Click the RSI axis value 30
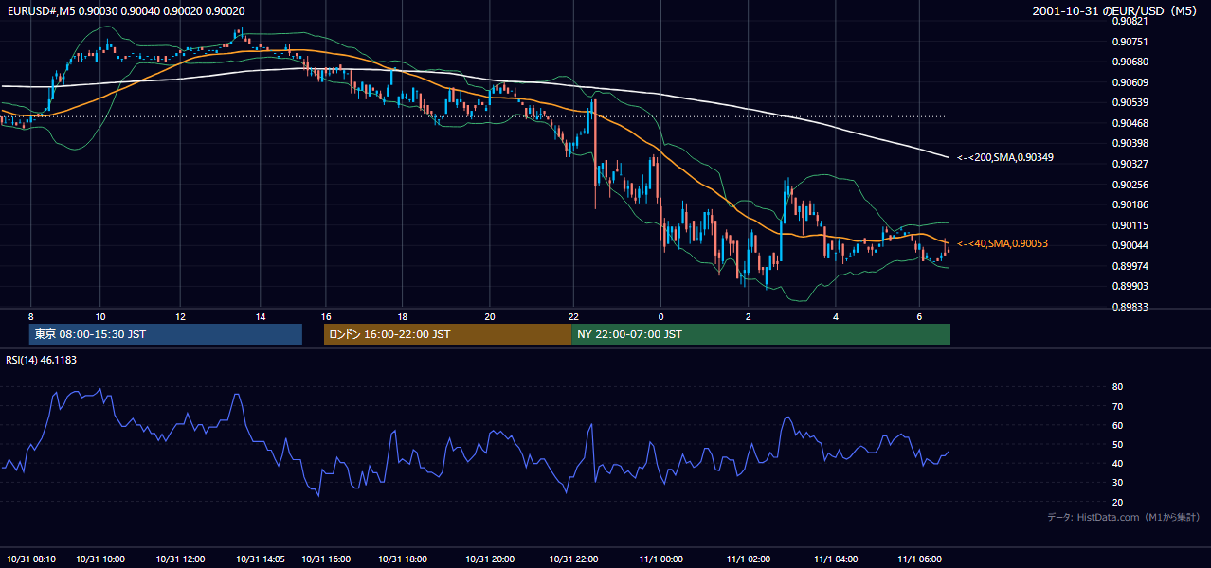 pos(1118,483)
